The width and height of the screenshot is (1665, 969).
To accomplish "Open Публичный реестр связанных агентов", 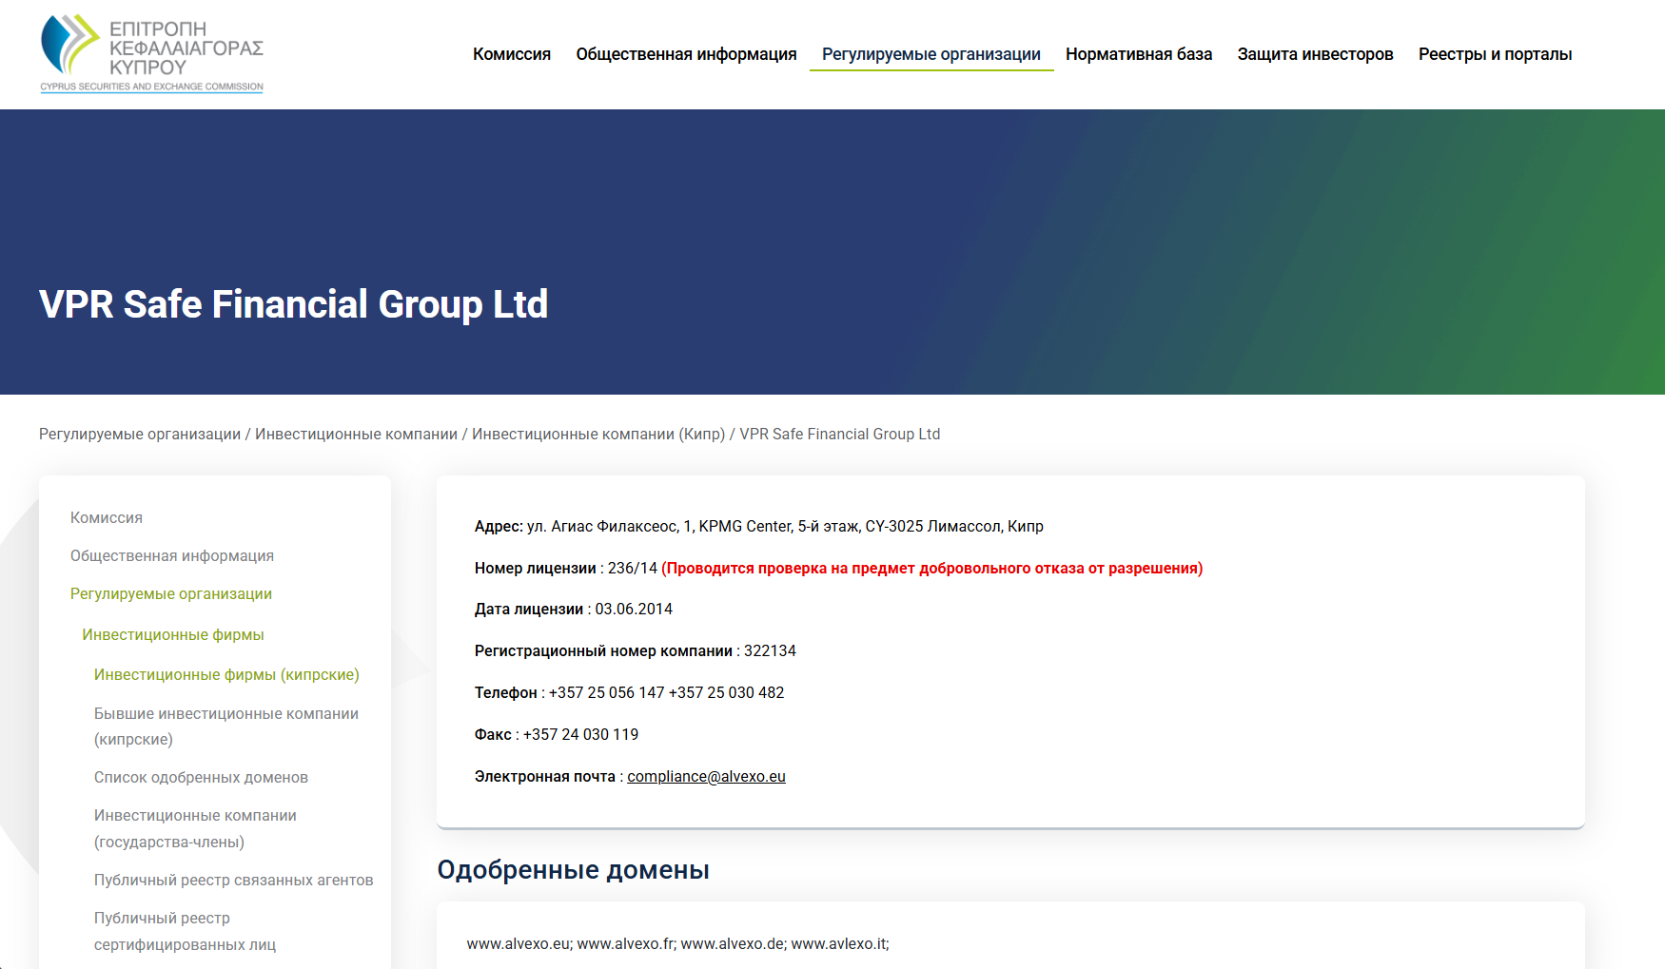I will 233,880.
